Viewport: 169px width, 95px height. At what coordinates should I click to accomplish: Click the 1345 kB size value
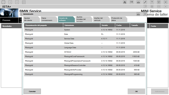136,61
